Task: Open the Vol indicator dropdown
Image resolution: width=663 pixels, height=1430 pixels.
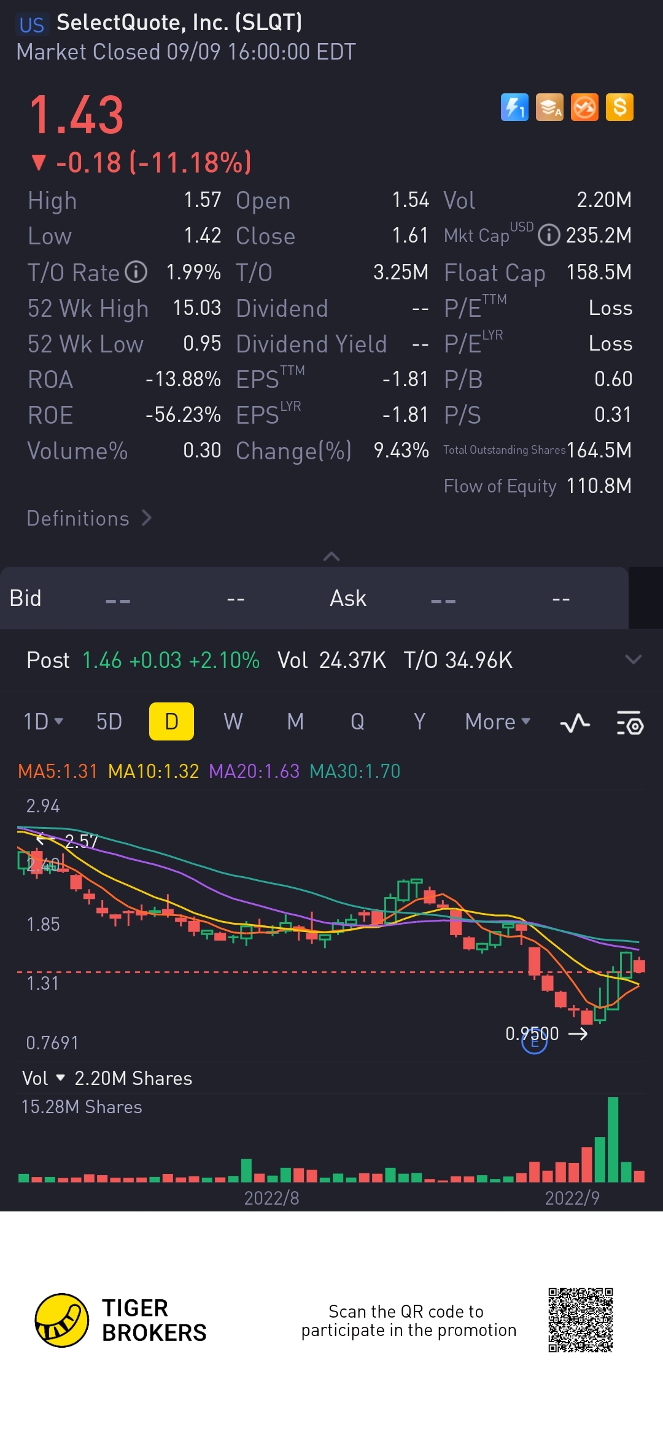Action: tap(44, 1078)
